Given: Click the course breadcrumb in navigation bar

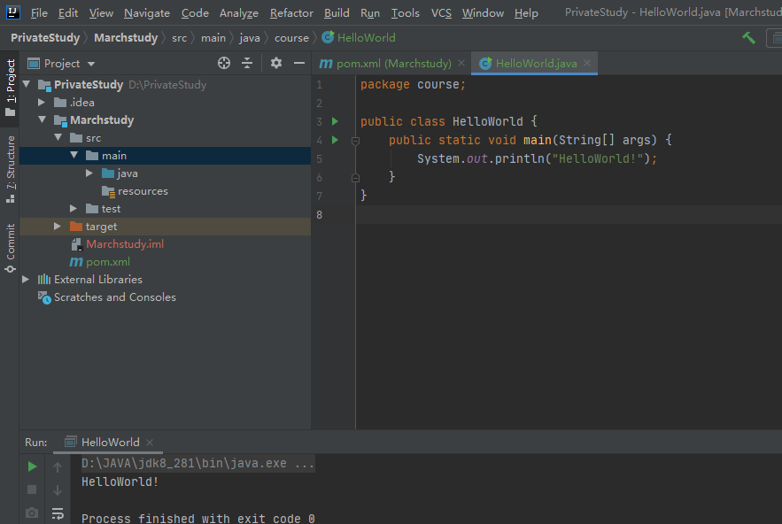Looking at the screenshot, I should pyautogui.click(x=291, y=38).
